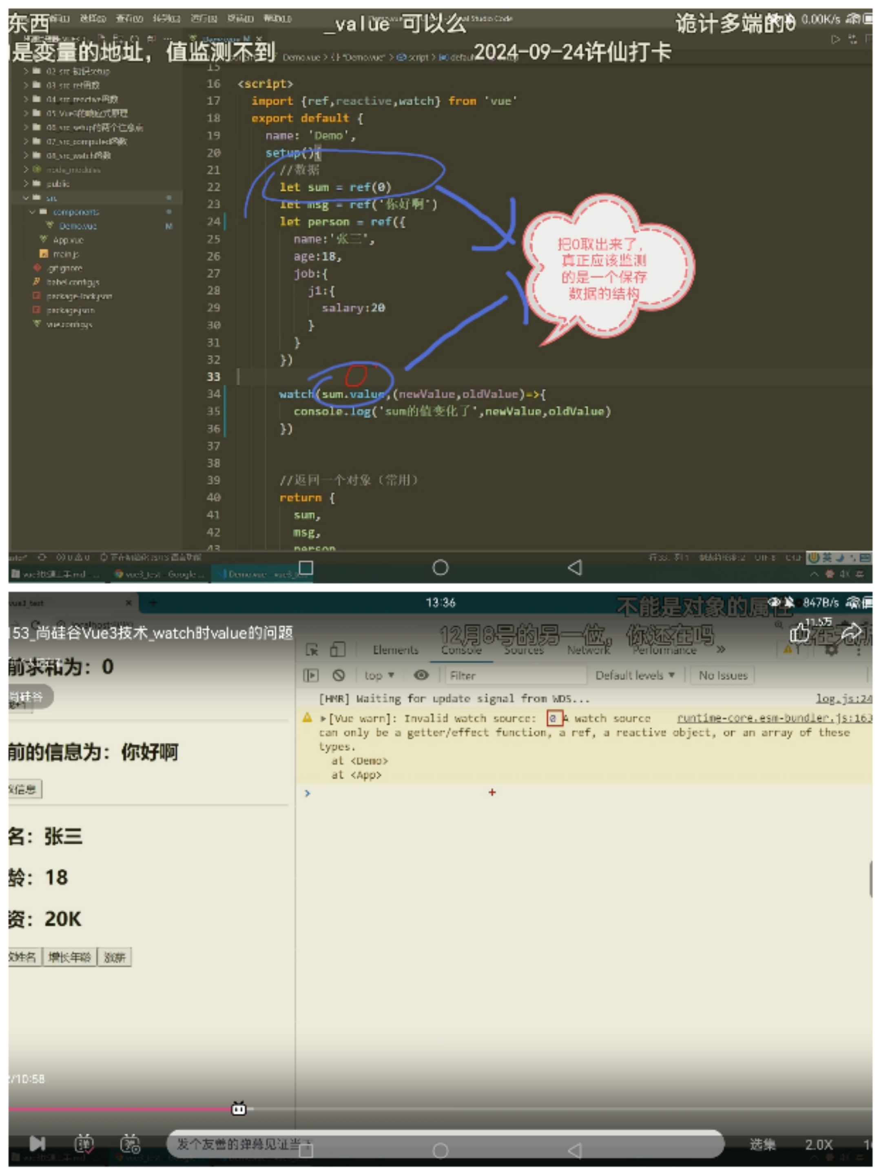Toggle danmaku display switch icon

(84, 1143)
